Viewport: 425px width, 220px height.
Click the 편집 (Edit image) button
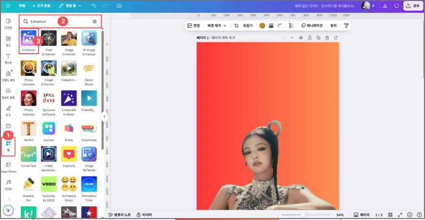[193, 25]
